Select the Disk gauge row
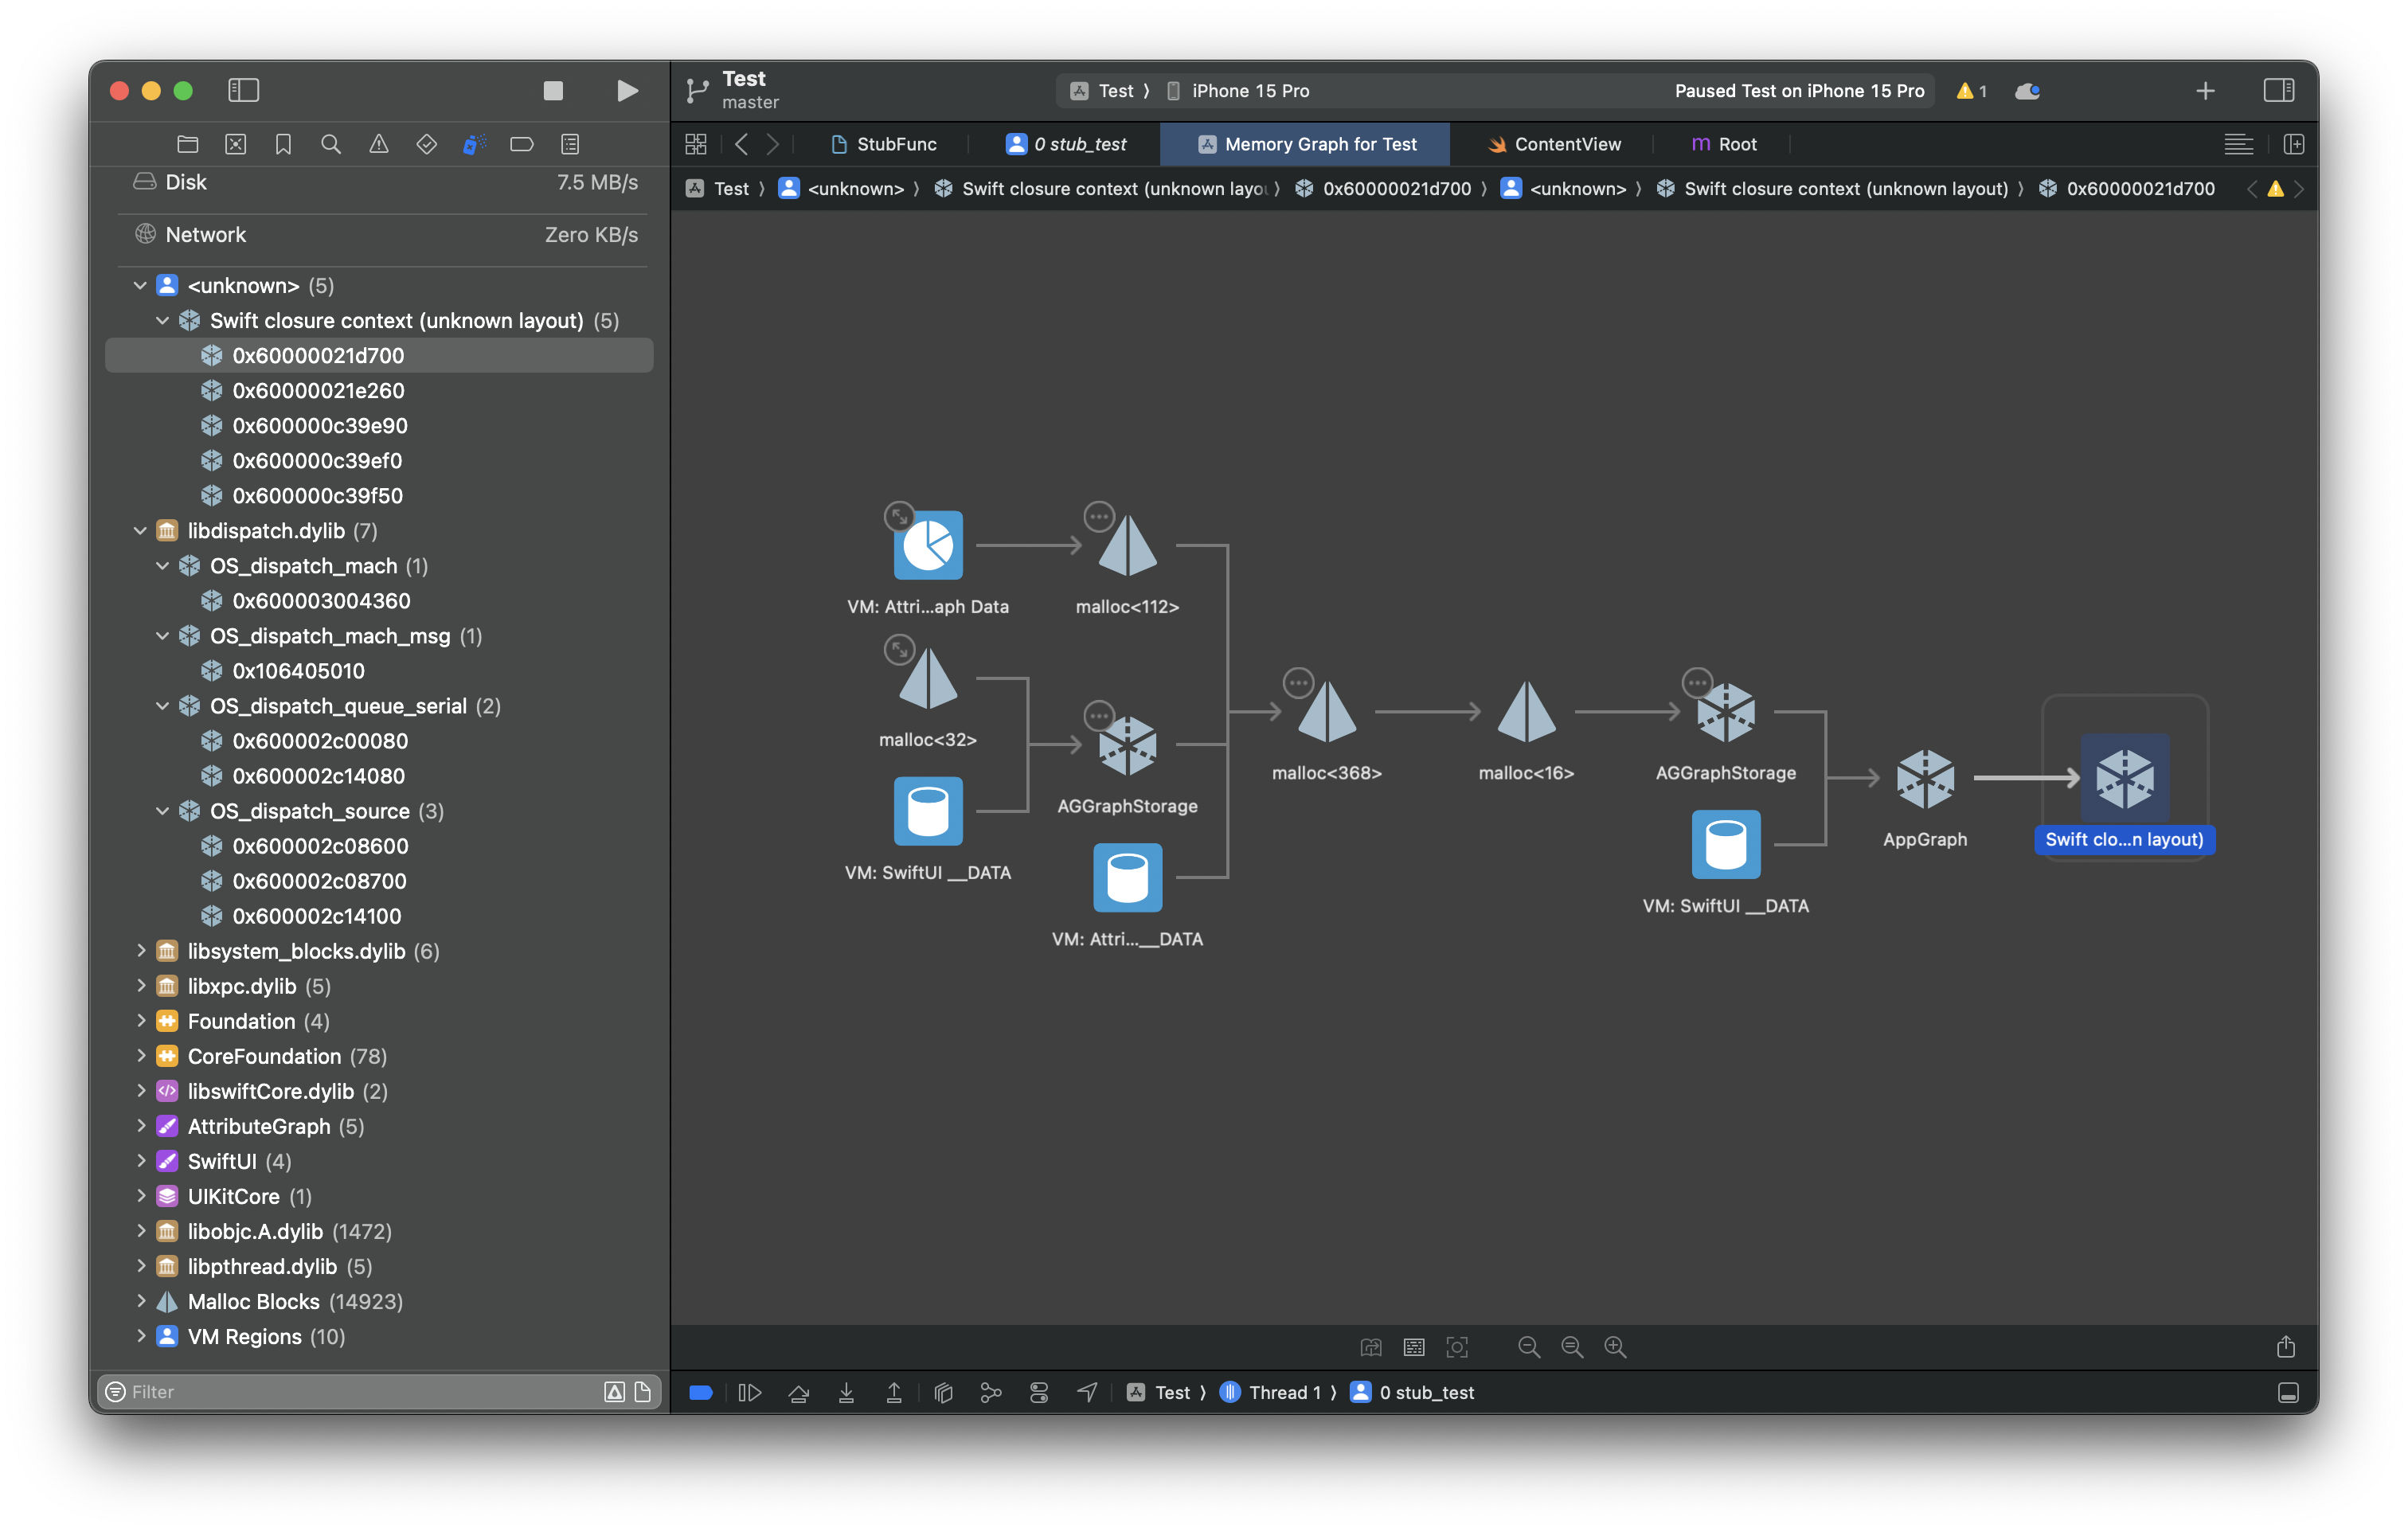Screen dimensions: 2408x1532 384,182
